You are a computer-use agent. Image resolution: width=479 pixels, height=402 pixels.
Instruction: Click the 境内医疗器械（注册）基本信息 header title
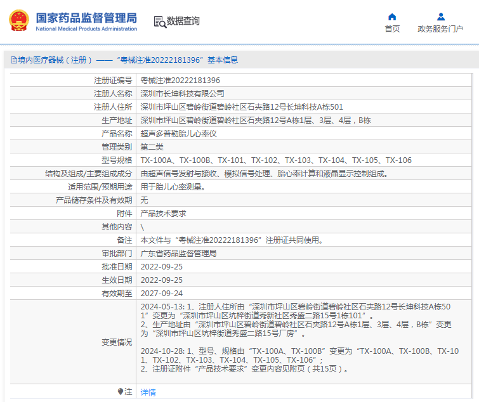[128, 60]
